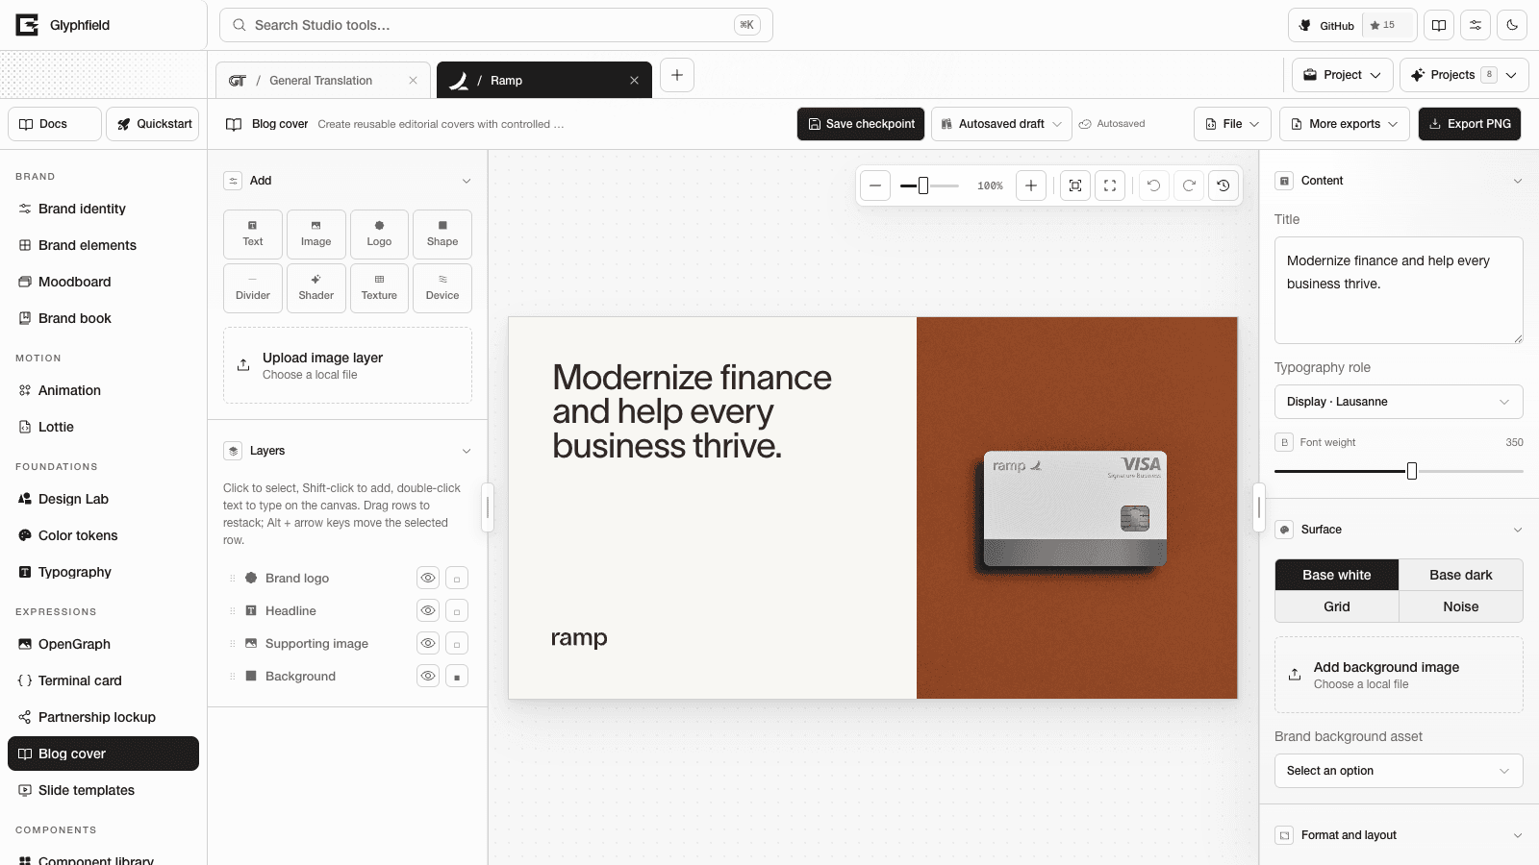Switch to dark mode moon icon

pyautogui.click(x=1513, y=25)
